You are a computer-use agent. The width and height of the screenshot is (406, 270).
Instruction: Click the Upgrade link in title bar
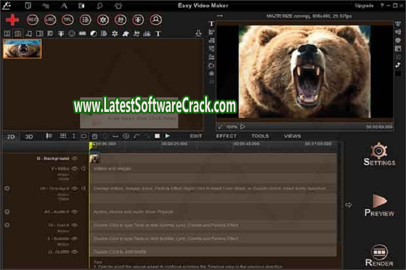(364, 6)
